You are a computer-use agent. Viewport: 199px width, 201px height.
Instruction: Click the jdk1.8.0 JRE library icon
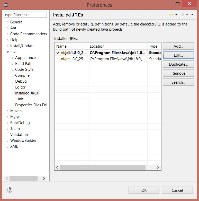click(63, 53)
